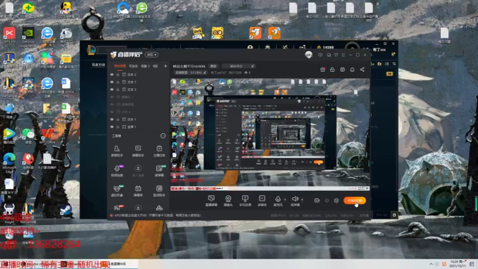
Task: Open the layout grid icon in header
Action: coord(342,69)
